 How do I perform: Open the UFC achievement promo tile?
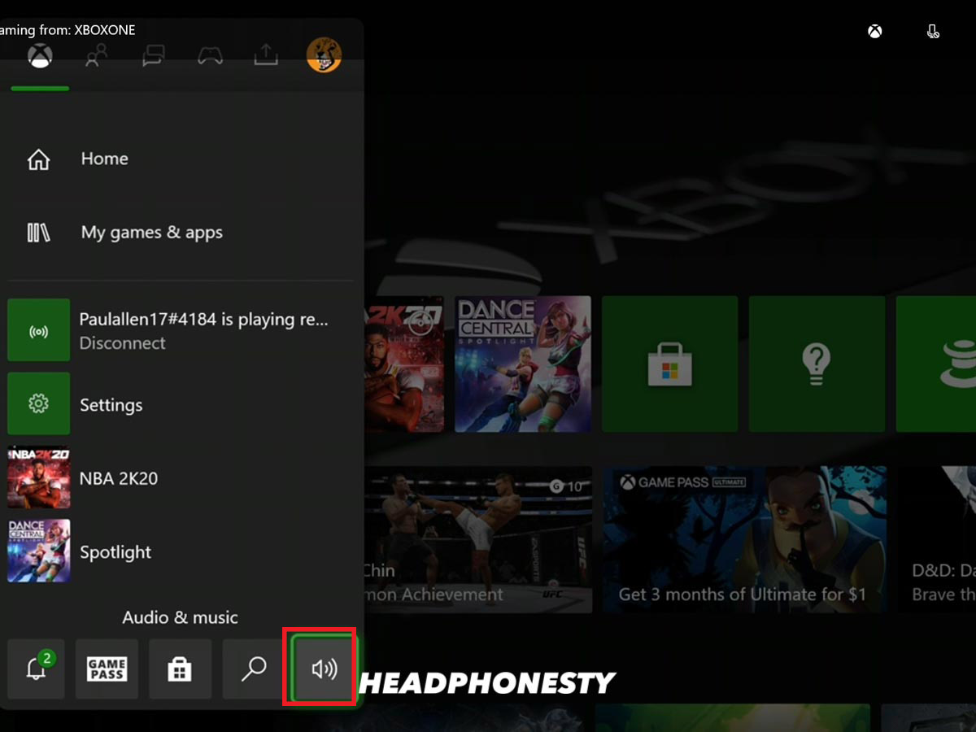(x=478, y=539)
